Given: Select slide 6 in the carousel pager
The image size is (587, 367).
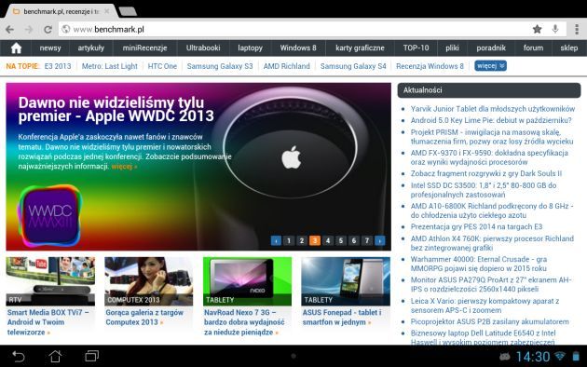Looking at the screenshot, I should click(x=354, y=240).
